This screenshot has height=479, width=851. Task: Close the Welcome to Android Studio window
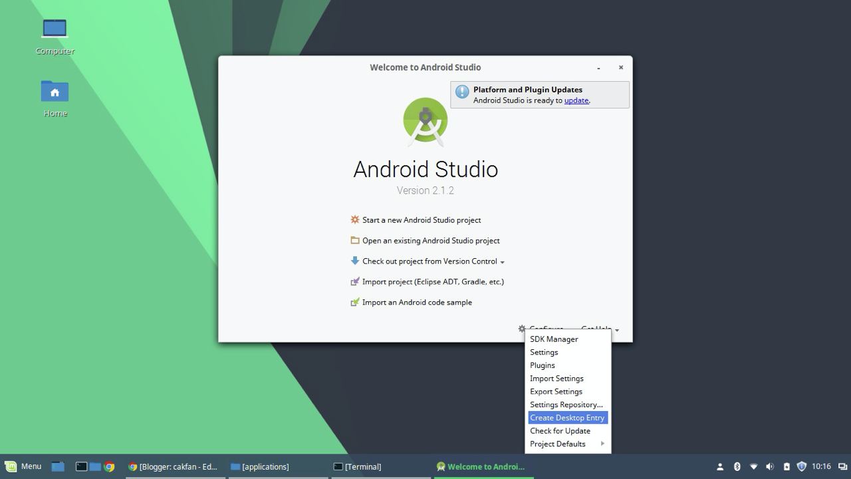tap(621, 67)
